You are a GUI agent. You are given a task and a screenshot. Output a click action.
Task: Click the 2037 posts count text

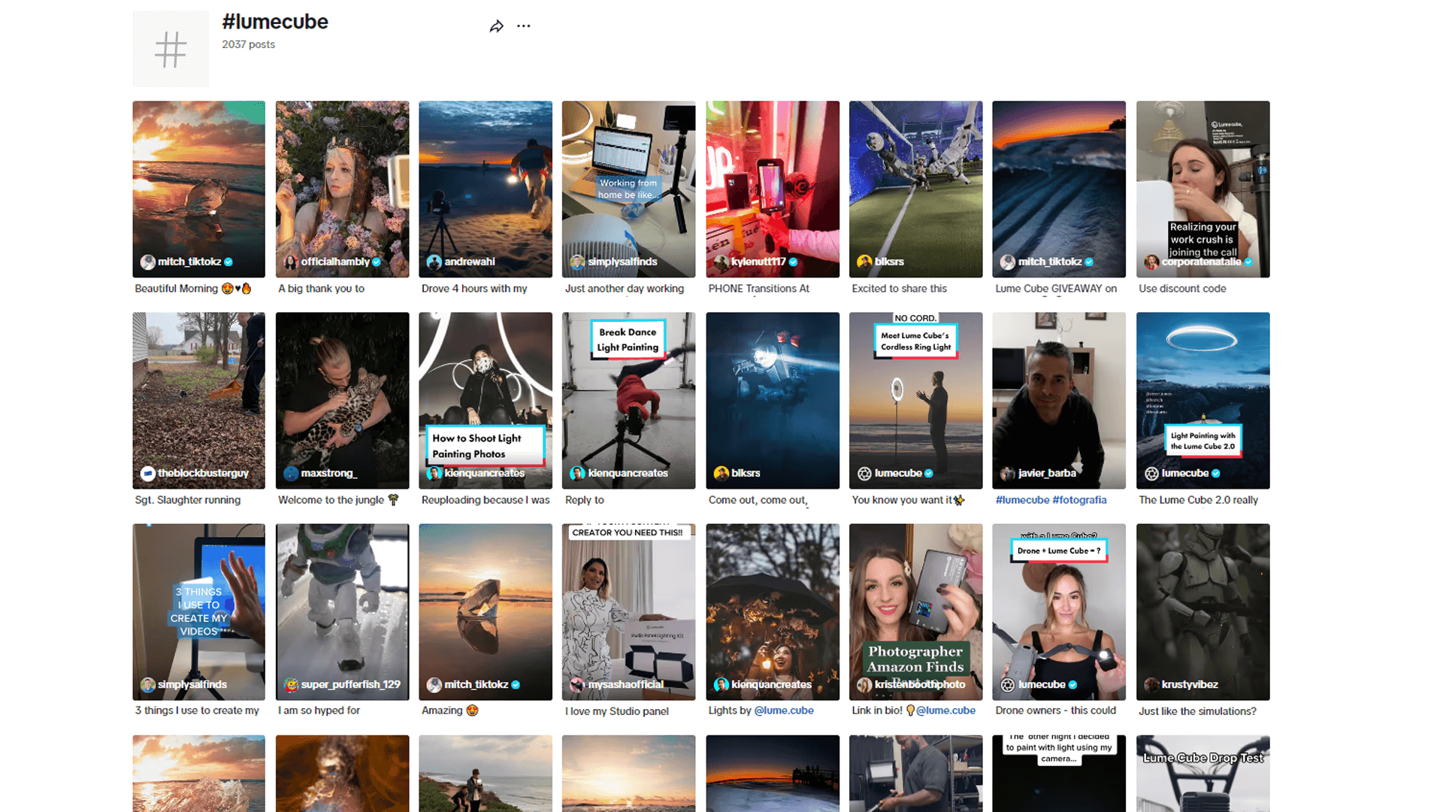point(248,44)
